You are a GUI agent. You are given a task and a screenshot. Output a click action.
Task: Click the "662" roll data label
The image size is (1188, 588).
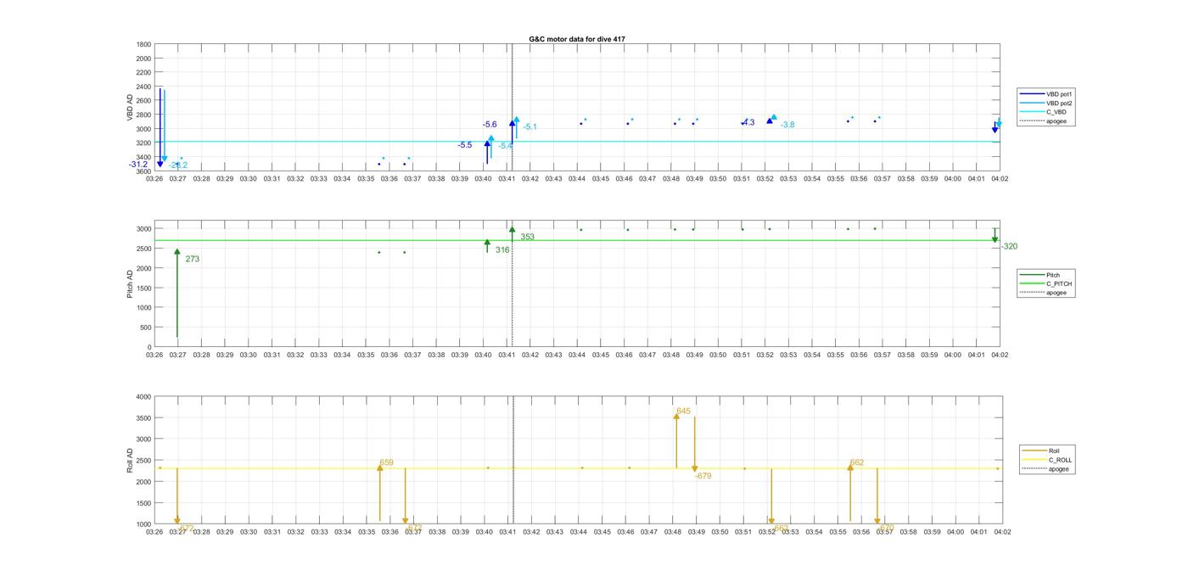click(857, 463)
